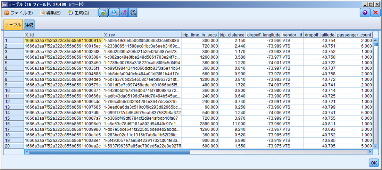The width and height of the screenshot is (382, 170).
Task: Maximize the table window
Action: 371,5
